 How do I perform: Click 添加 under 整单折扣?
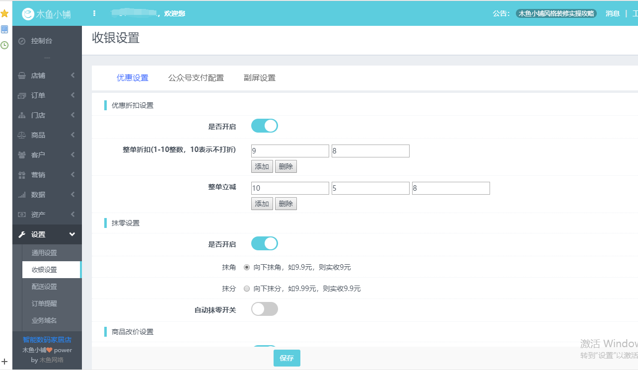pos(262,166)
